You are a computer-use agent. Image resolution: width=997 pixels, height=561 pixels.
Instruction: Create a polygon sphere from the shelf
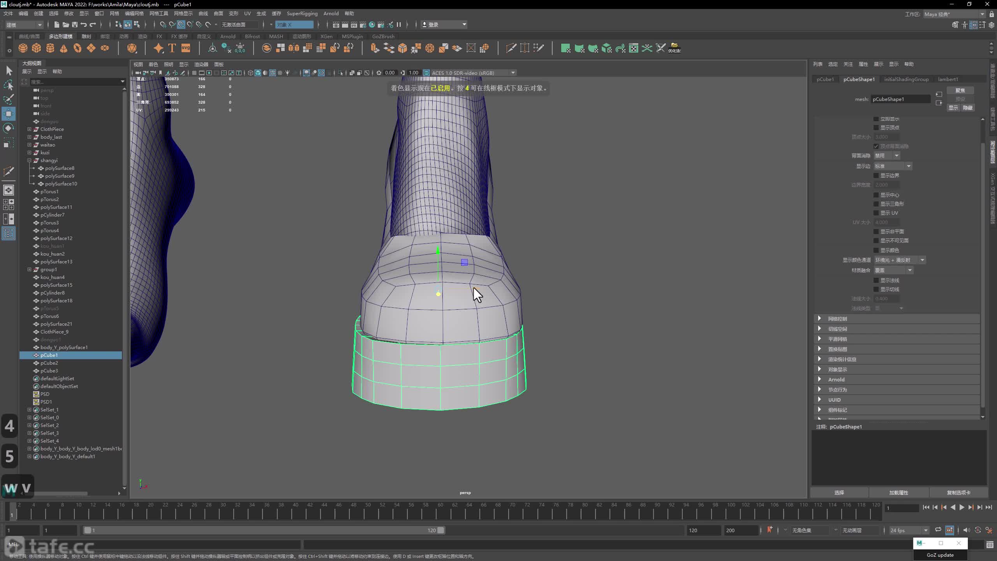pos(23,48)
